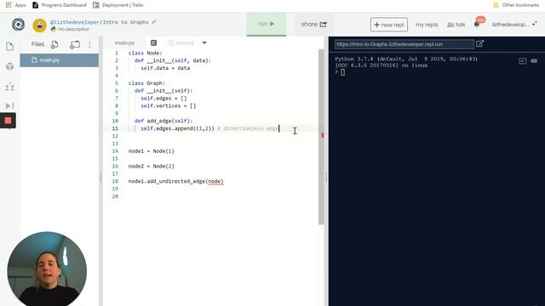Open the Files more options menu
Viewport: 545px width, 306px height.
[89, 44]
